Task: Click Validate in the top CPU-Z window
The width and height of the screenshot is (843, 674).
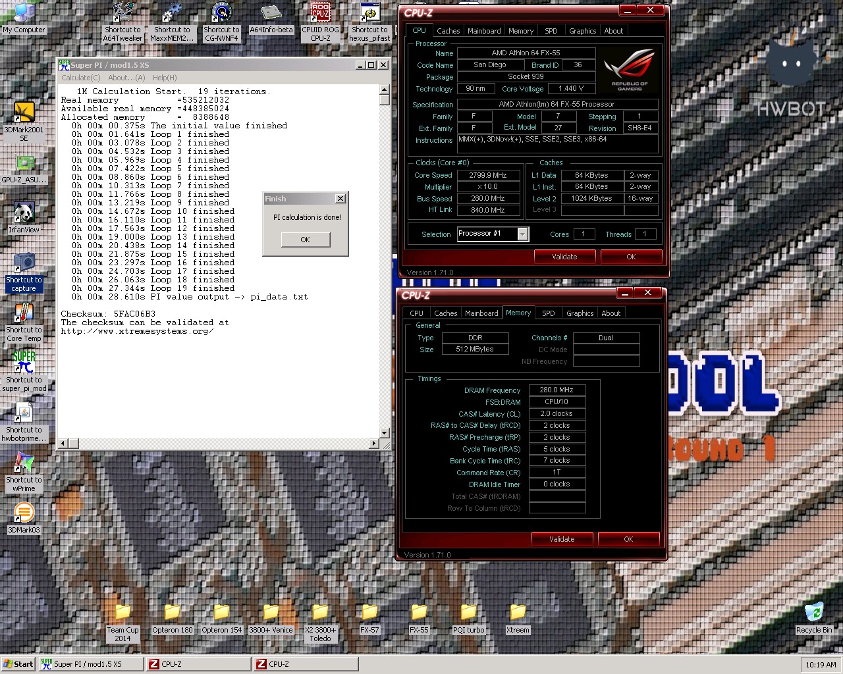Action: [x=564, y=257]
